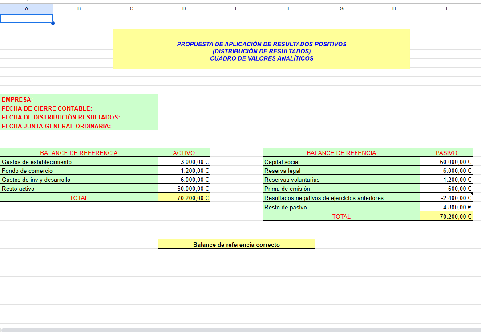The height and width of the screenshot is (332, 481).
Task: Select the ACTIVO total 70.200,00 € cell
Action: 184,198
